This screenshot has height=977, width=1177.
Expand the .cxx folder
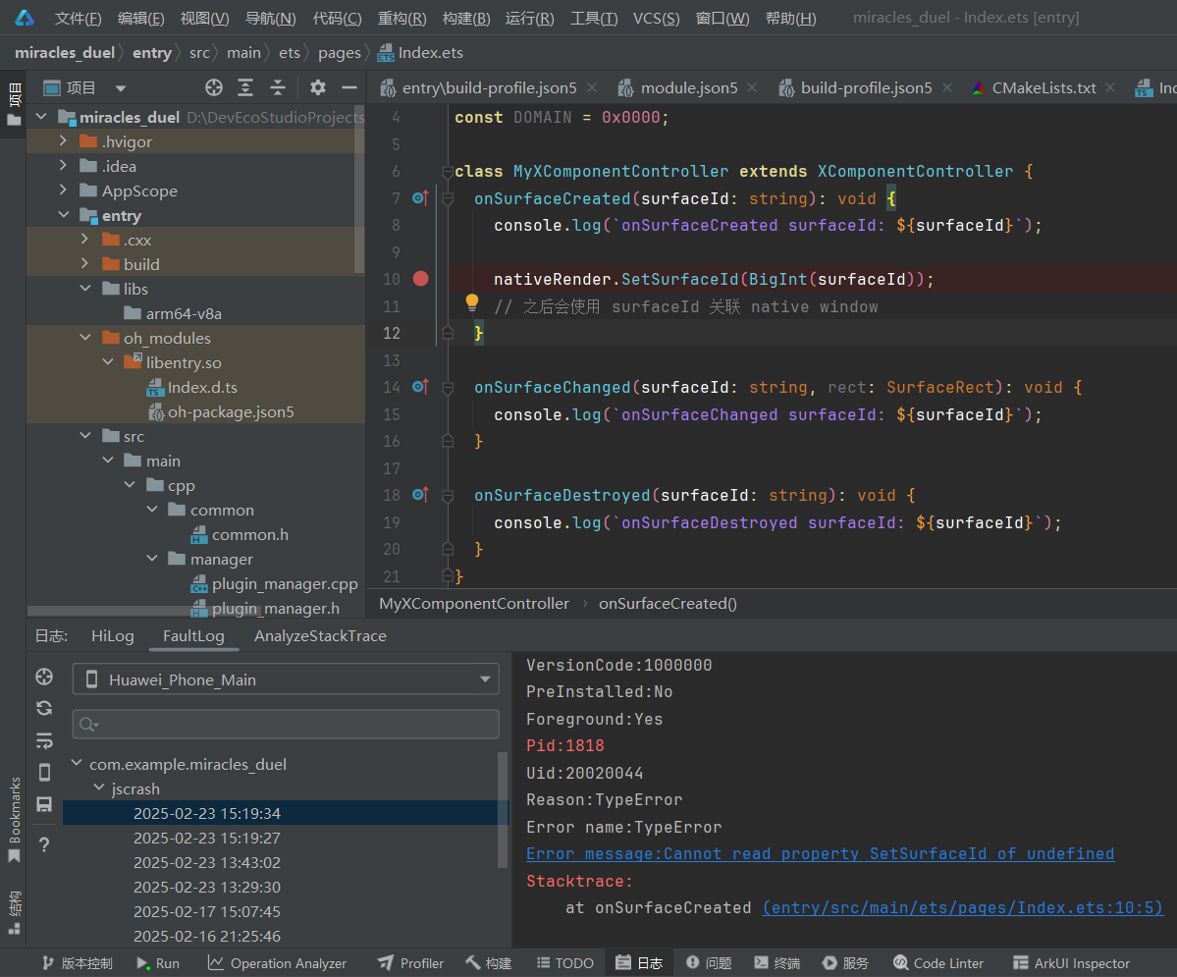point(84,240)
